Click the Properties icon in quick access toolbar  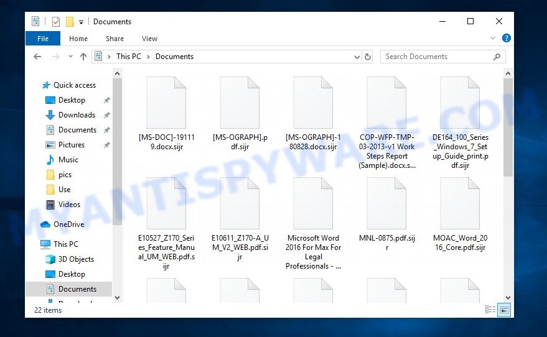(x=56, y=22)
